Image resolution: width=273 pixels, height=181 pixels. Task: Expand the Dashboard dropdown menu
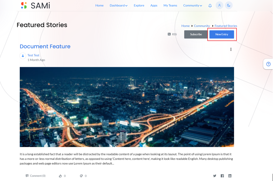coord(118,5)
